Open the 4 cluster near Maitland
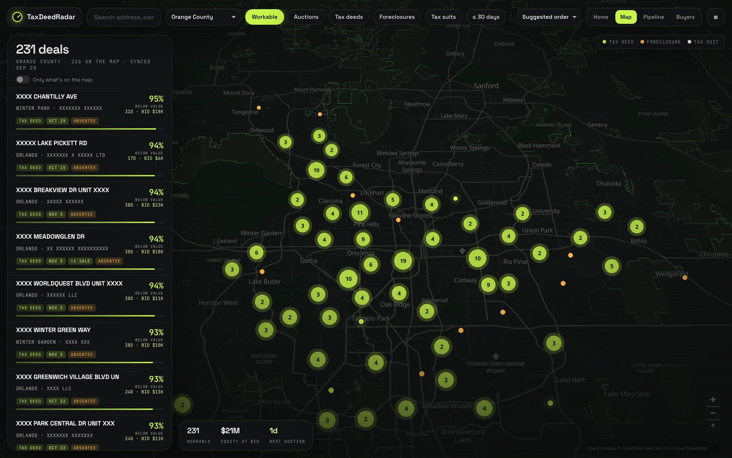 pos(432,205)
